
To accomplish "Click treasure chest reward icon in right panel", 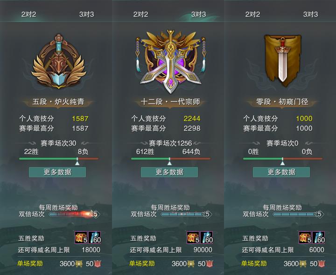I will 305,237.
